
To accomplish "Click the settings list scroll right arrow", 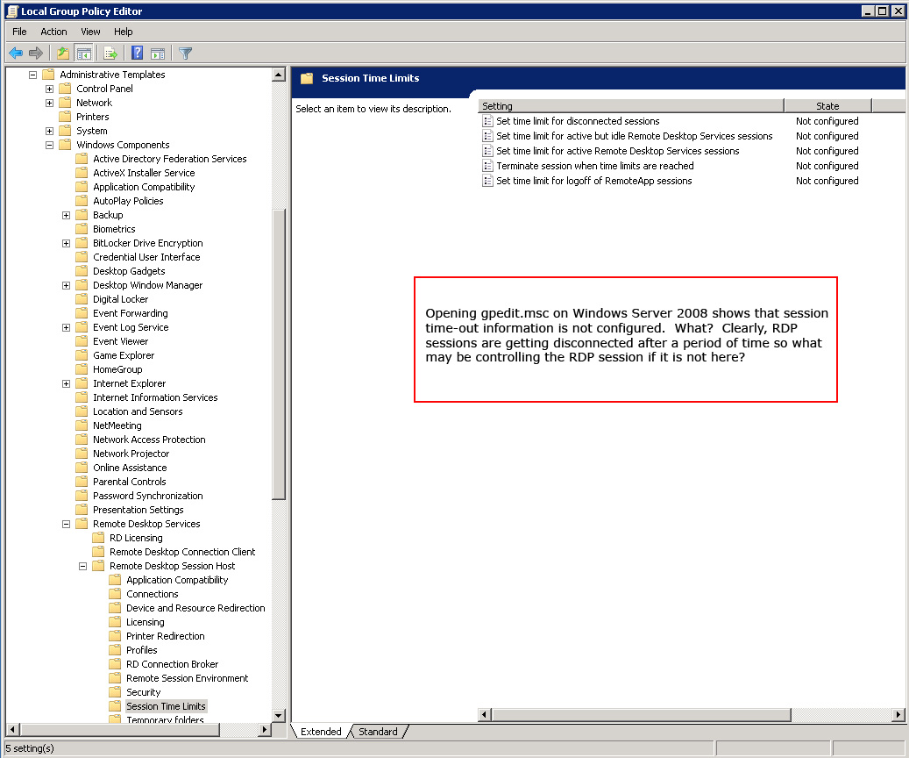I will tap(898, 714).
